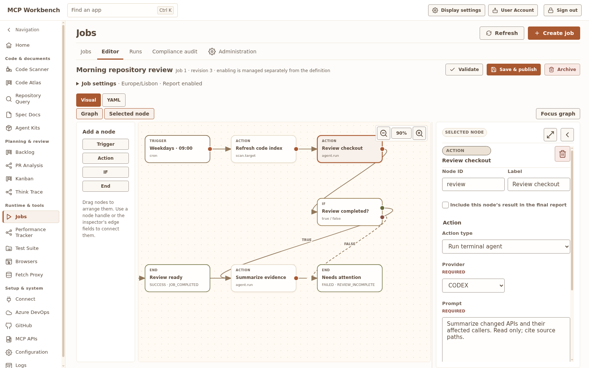Click the Save & publish button
Screen dimensions: 589x368
point(514,70)
